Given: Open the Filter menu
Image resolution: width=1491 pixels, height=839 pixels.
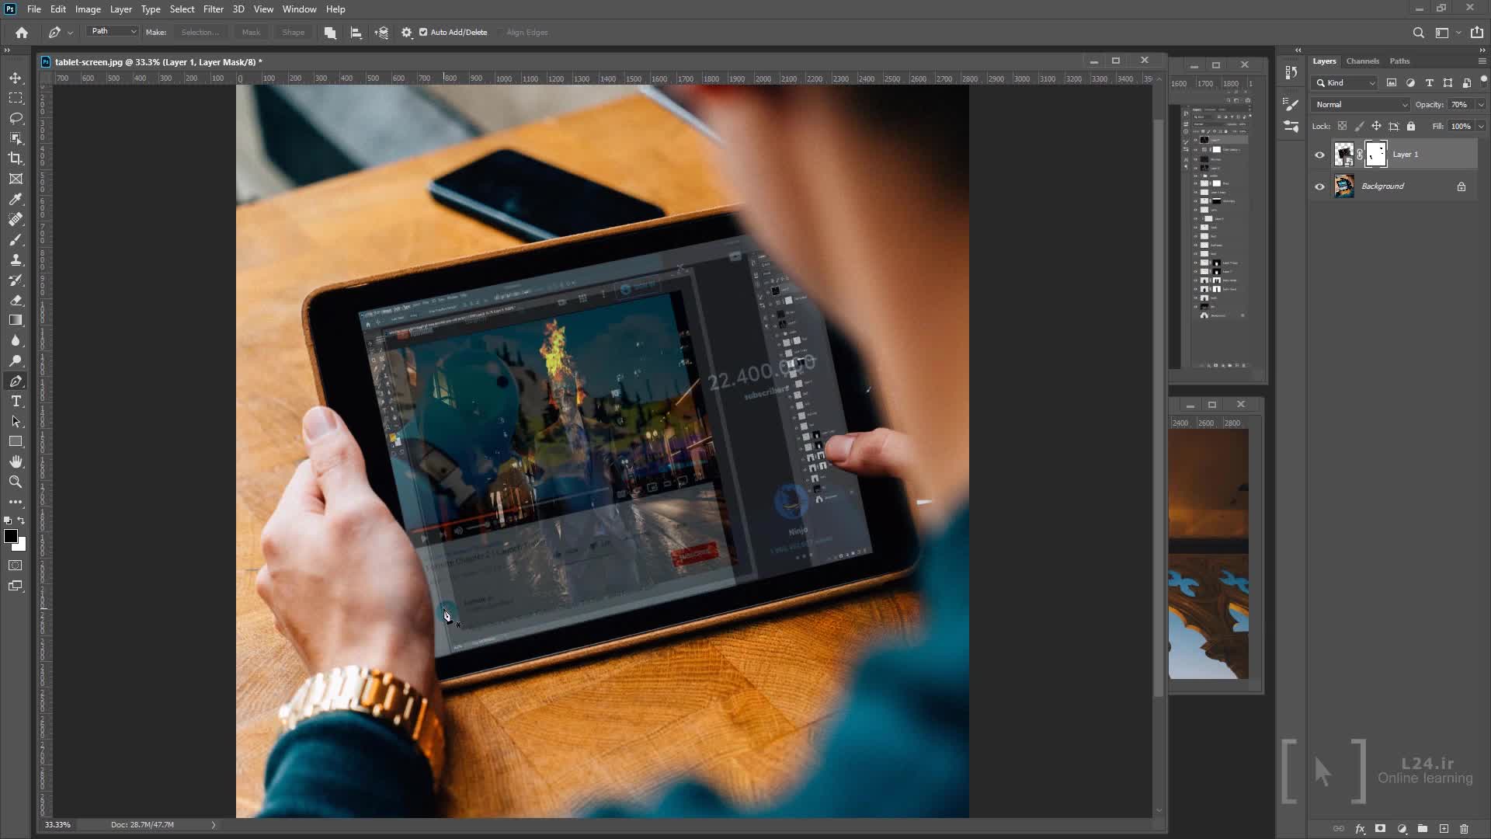Looking at the screenshot, I should (213, 9).
